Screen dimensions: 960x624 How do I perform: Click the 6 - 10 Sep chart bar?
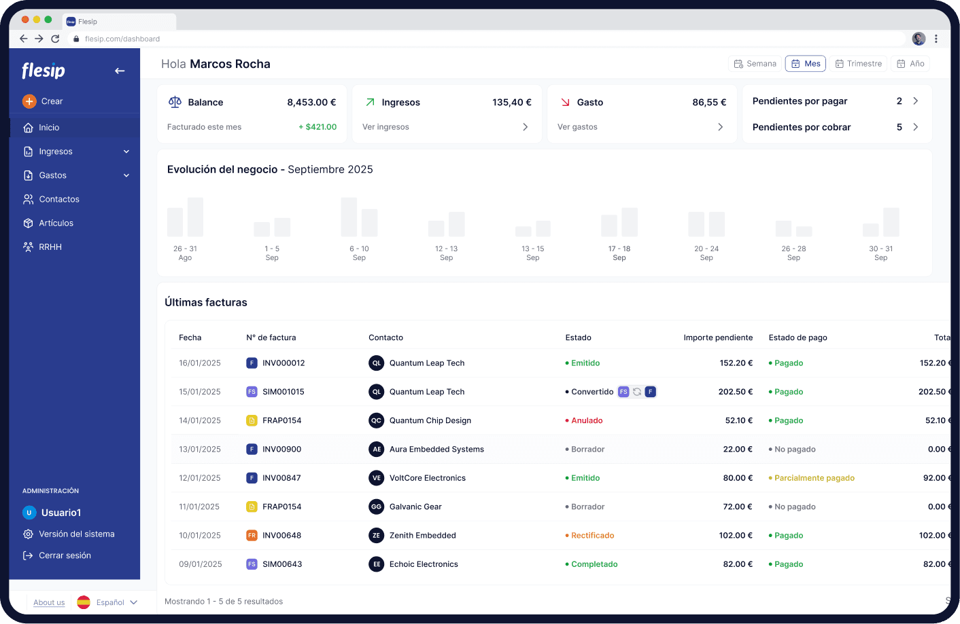pos(349,217)
